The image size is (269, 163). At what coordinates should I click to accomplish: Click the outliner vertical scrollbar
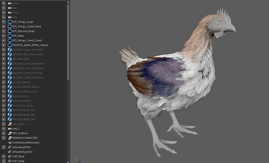(x=69, y=39)
